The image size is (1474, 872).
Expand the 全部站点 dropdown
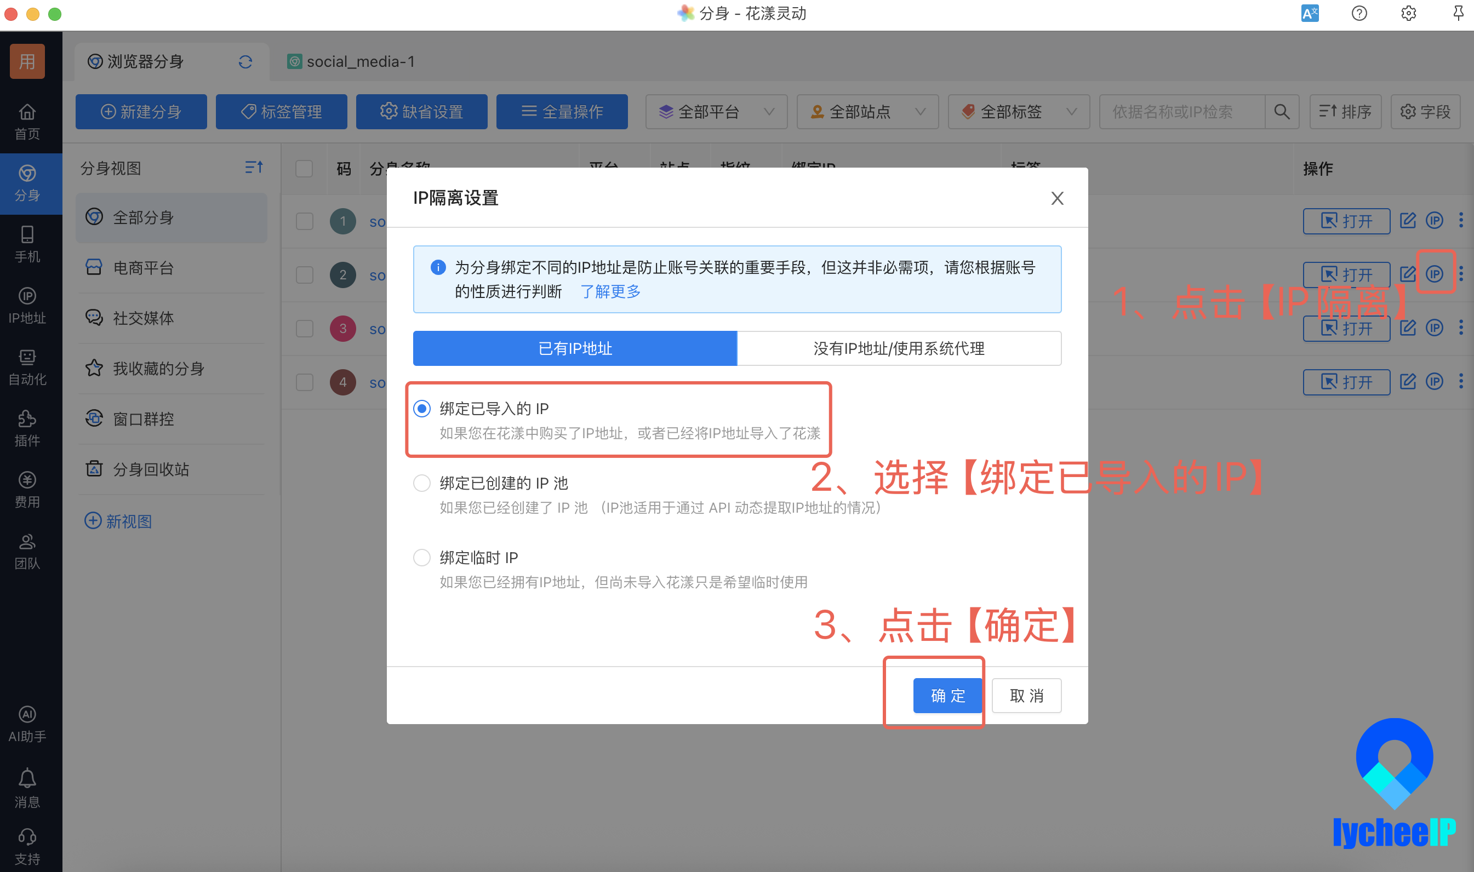(867, 112)
